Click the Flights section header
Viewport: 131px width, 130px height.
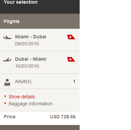coord(40,21)
